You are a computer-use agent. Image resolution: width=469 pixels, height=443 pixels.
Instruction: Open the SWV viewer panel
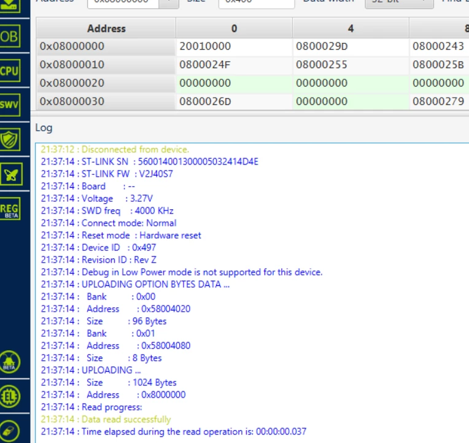[x=10, y=105]
